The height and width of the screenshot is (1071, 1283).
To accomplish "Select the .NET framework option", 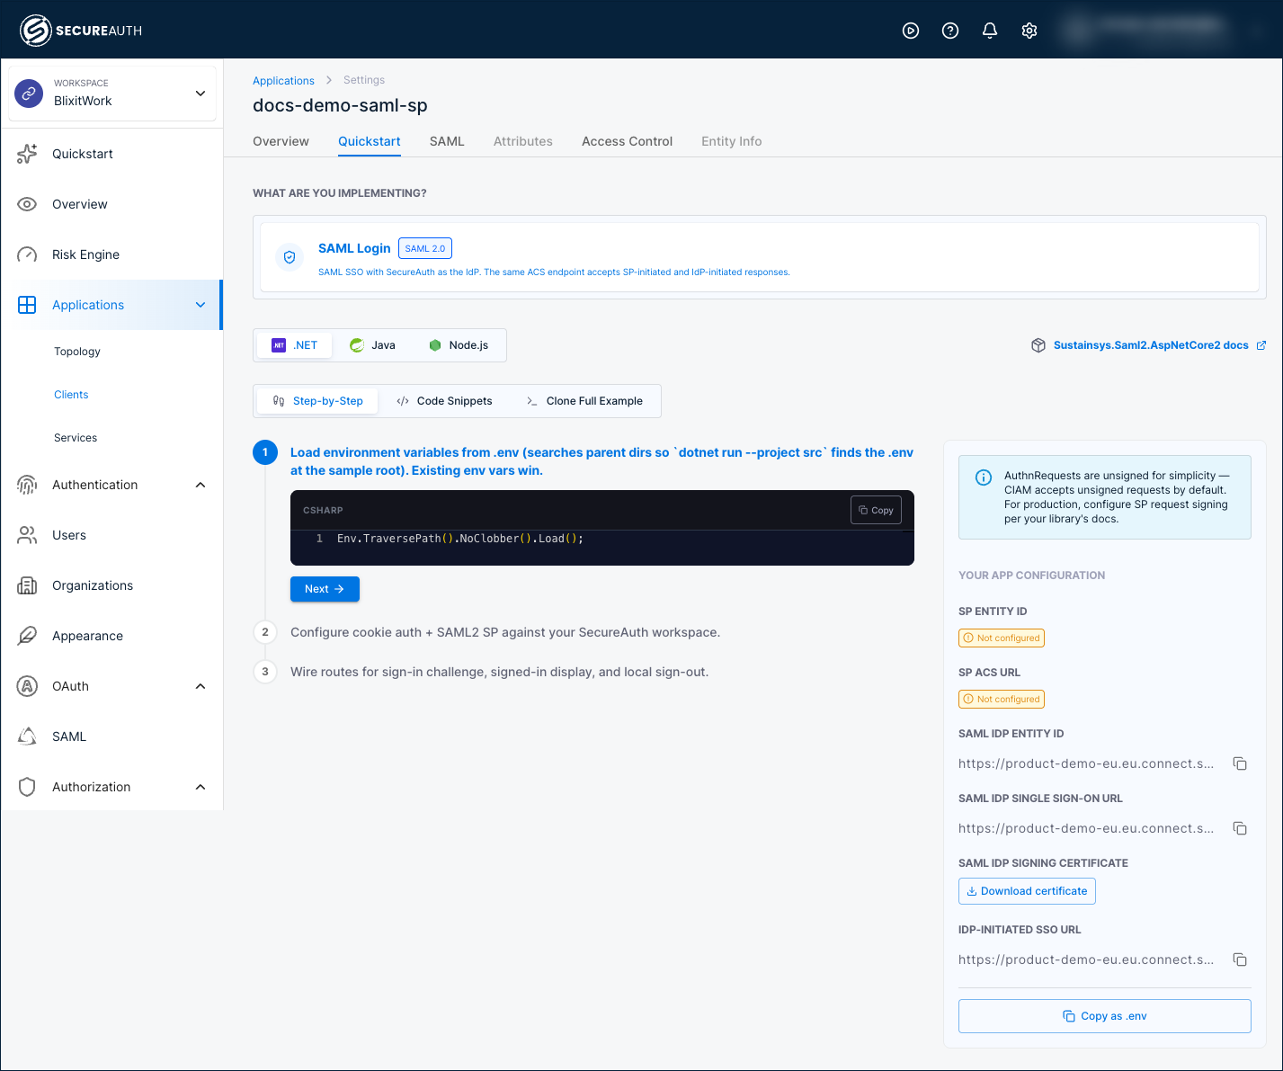I will (x=295, y=345).
